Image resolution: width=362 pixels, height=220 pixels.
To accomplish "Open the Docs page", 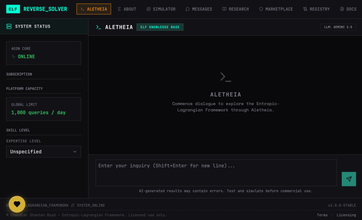I will (x=348, y=9).
